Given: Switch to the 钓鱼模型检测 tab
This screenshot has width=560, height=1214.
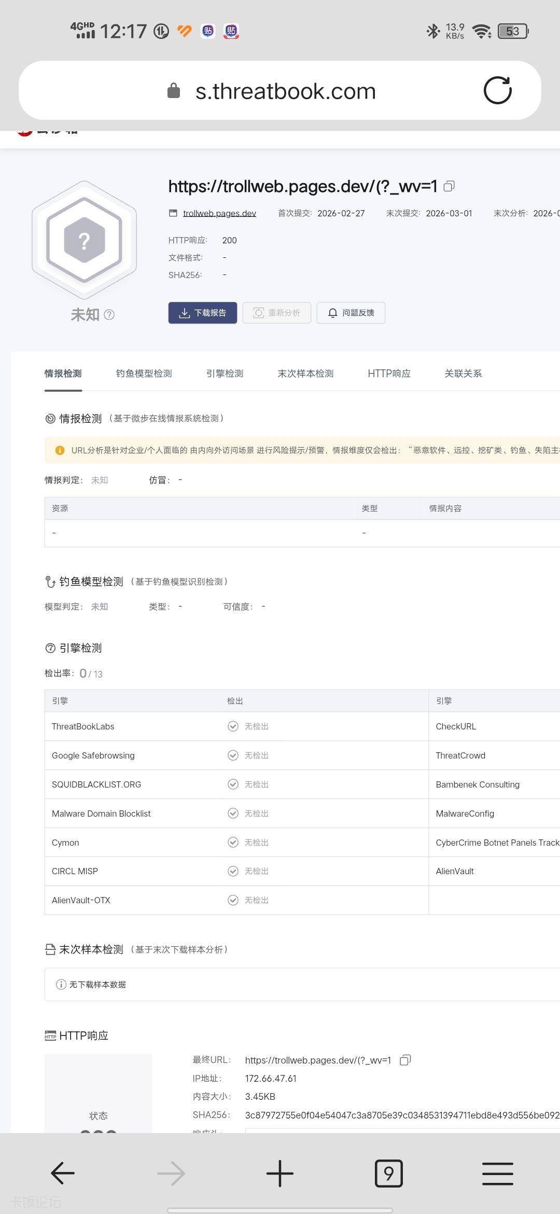Looking at the screenshot, I should 144,374.
